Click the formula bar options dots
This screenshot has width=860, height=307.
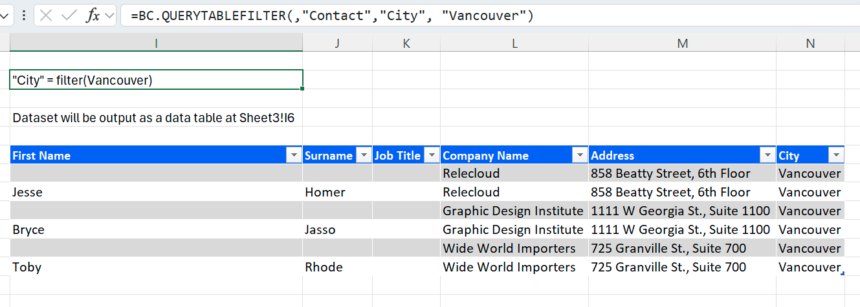24,16
